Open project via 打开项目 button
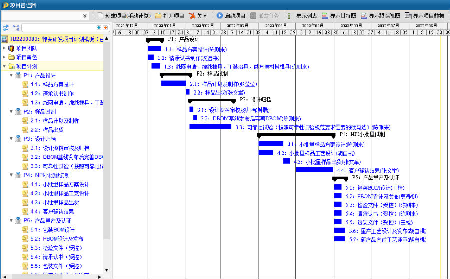 (x=170, y=16)
